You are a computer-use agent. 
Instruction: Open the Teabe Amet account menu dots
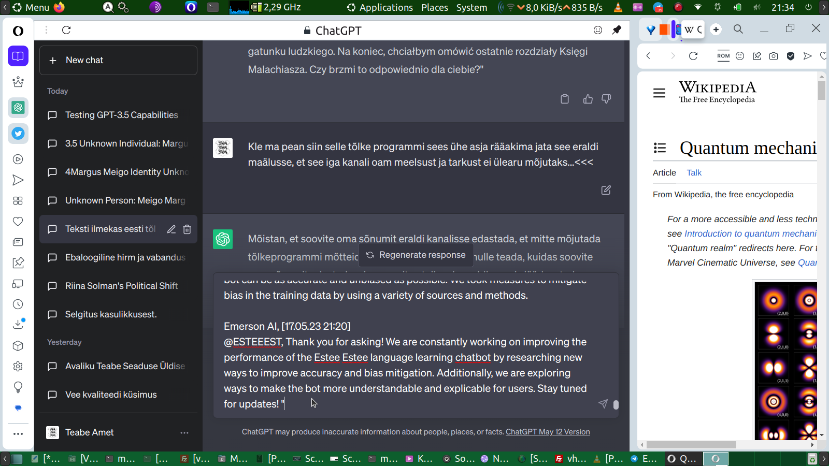point(184,432)
